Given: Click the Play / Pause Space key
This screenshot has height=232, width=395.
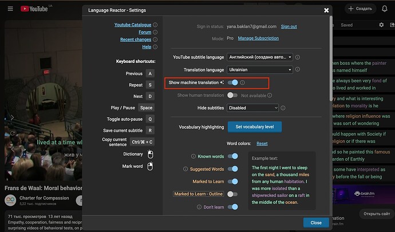Looking at the screenshot, I should 146,108.
